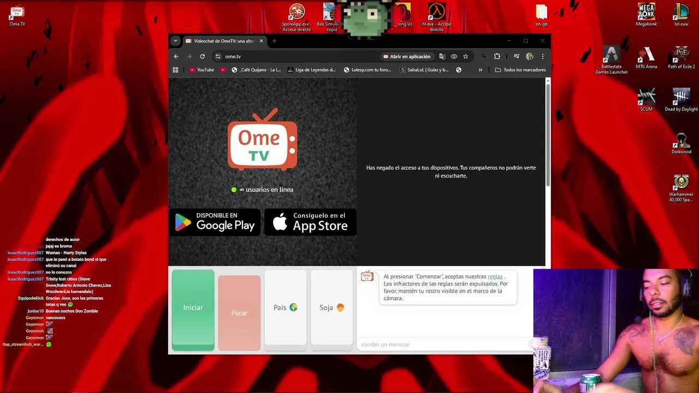Image resolution: width=699 pixels, height=393 pixels.
Task: Click "Has negado el acceso" message
Action: (x=451, y=171)
